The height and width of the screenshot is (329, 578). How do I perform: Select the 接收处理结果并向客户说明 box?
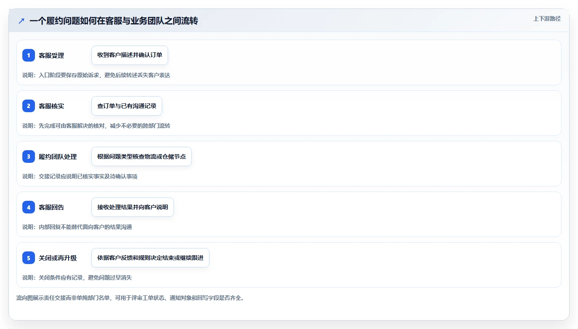[x=133, y=207]
